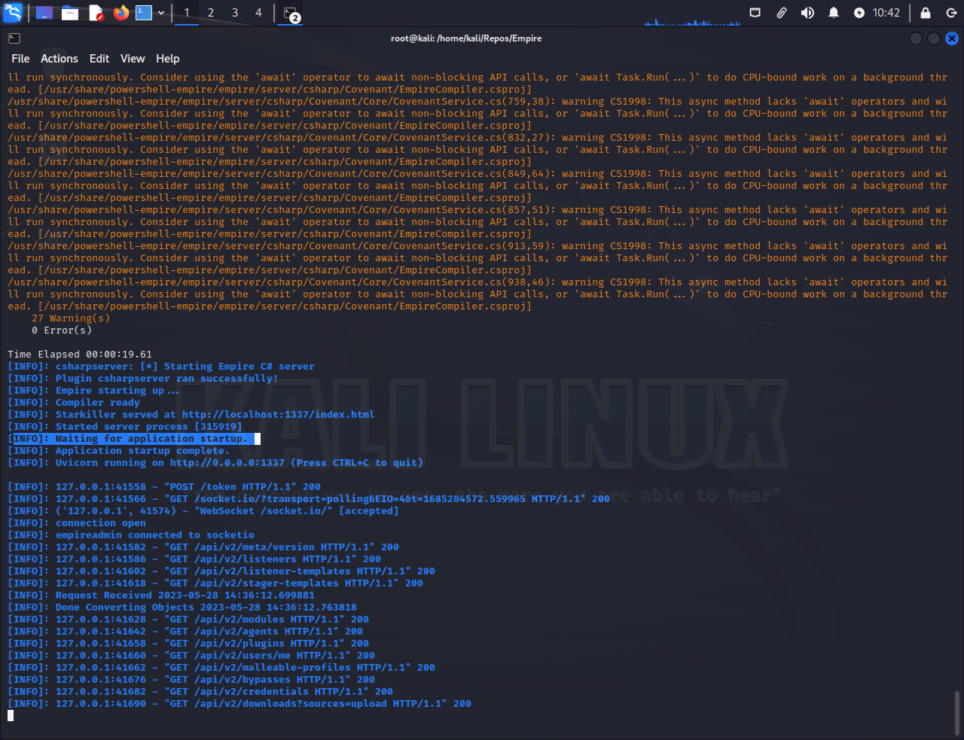Click the 'Done Converting Objects' line
Image resolution: width=964 pixels, height=740 pixels.
[182, 608]
